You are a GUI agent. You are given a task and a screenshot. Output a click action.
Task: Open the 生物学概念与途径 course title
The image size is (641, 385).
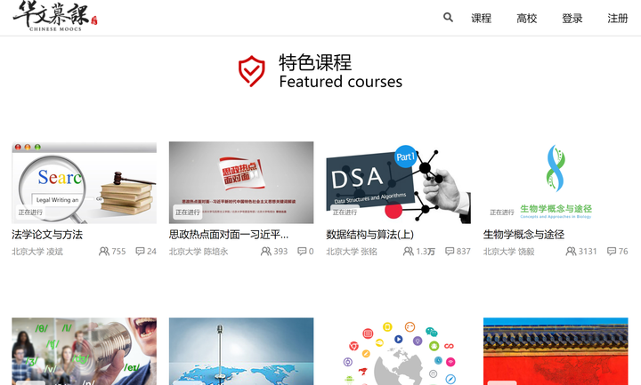click(x=523, y=235)
